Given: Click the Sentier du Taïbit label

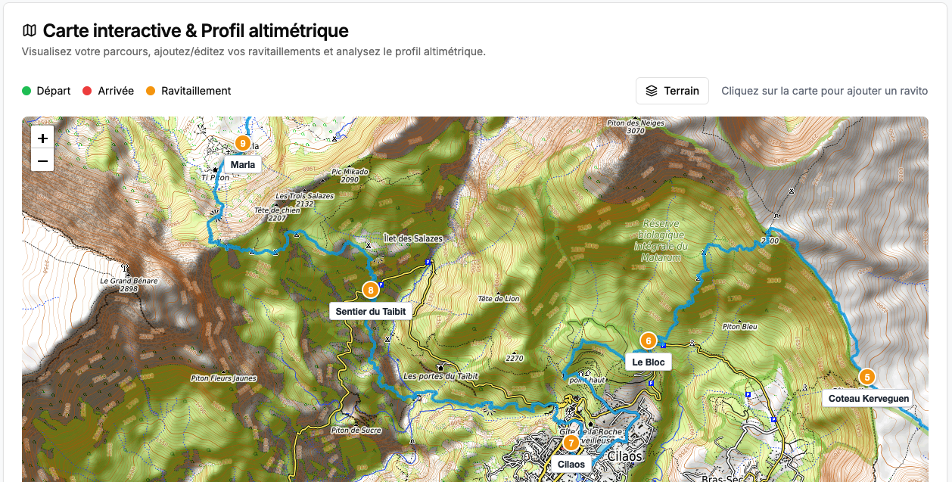Looking at the screenshot, I should 371,311.
